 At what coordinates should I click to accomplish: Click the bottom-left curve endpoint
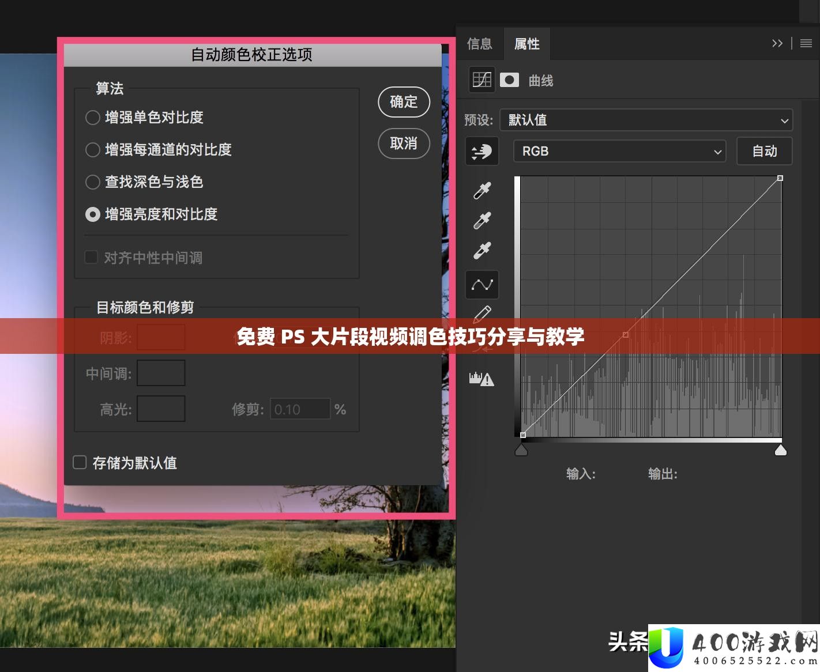[523, 435]
